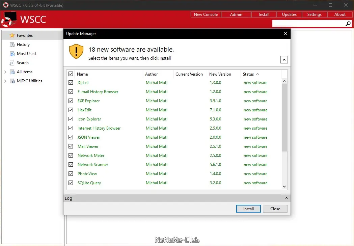Open the Install menu in top bar

264,15
